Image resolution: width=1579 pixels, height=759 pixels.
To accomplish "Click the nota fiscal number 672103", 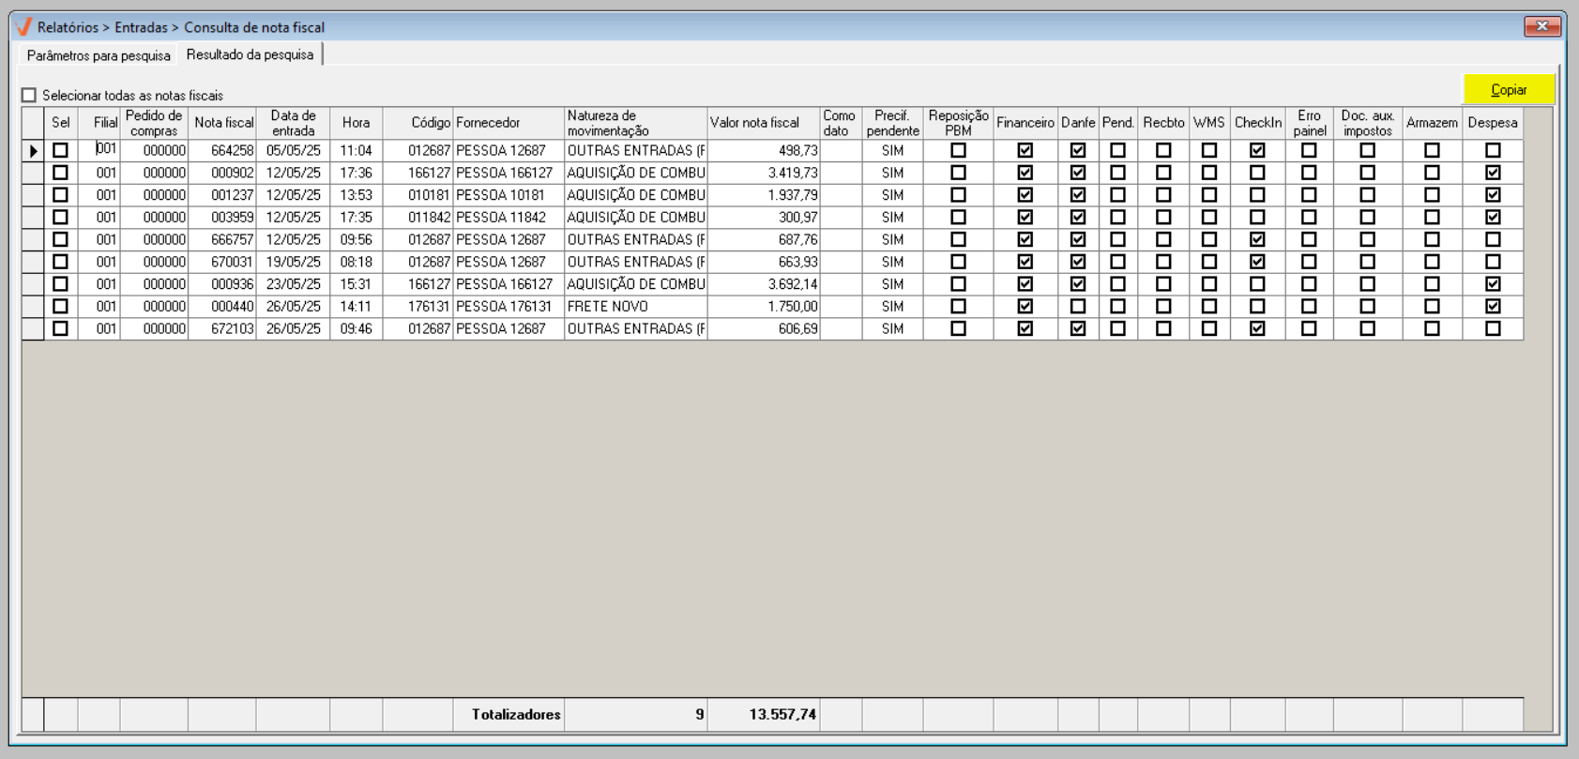I will 223,329.
